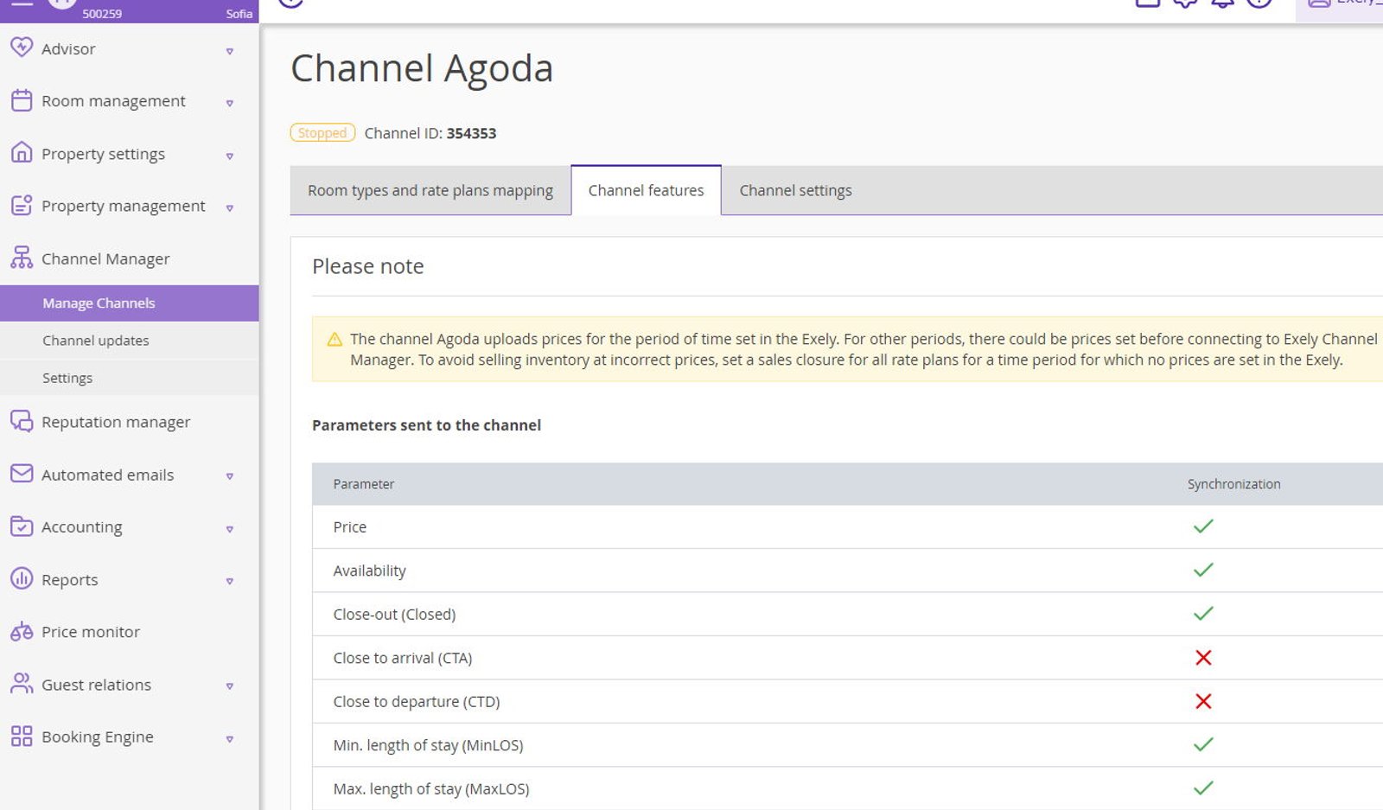Click the red X for Close to arrival
Image resolution: width=1383 pixels, height=810 pixels.
[x=1203, y=658]
